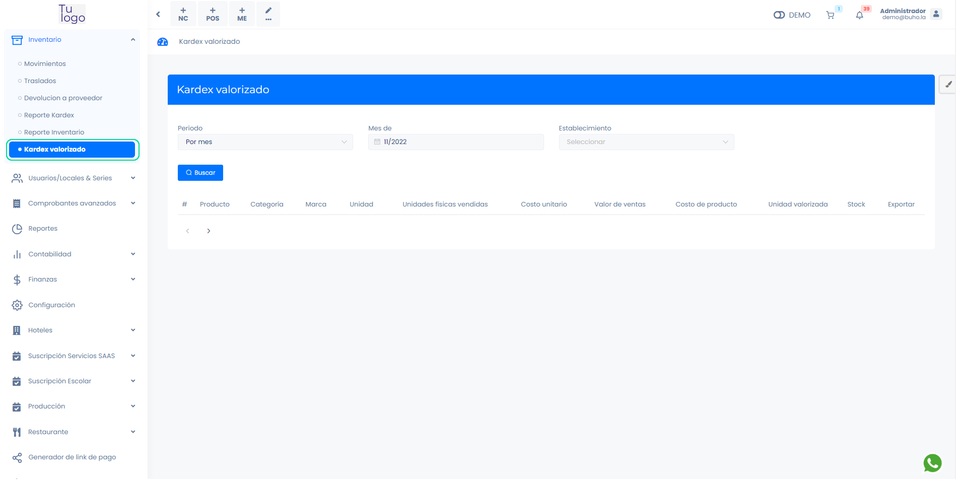Click the user avatar icon
Screen dimensions: 956x481
point(936,14)
